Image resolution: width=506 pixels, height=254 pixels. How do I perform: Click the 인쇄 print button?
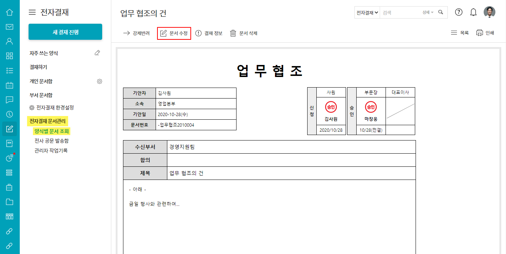[485, 33]
